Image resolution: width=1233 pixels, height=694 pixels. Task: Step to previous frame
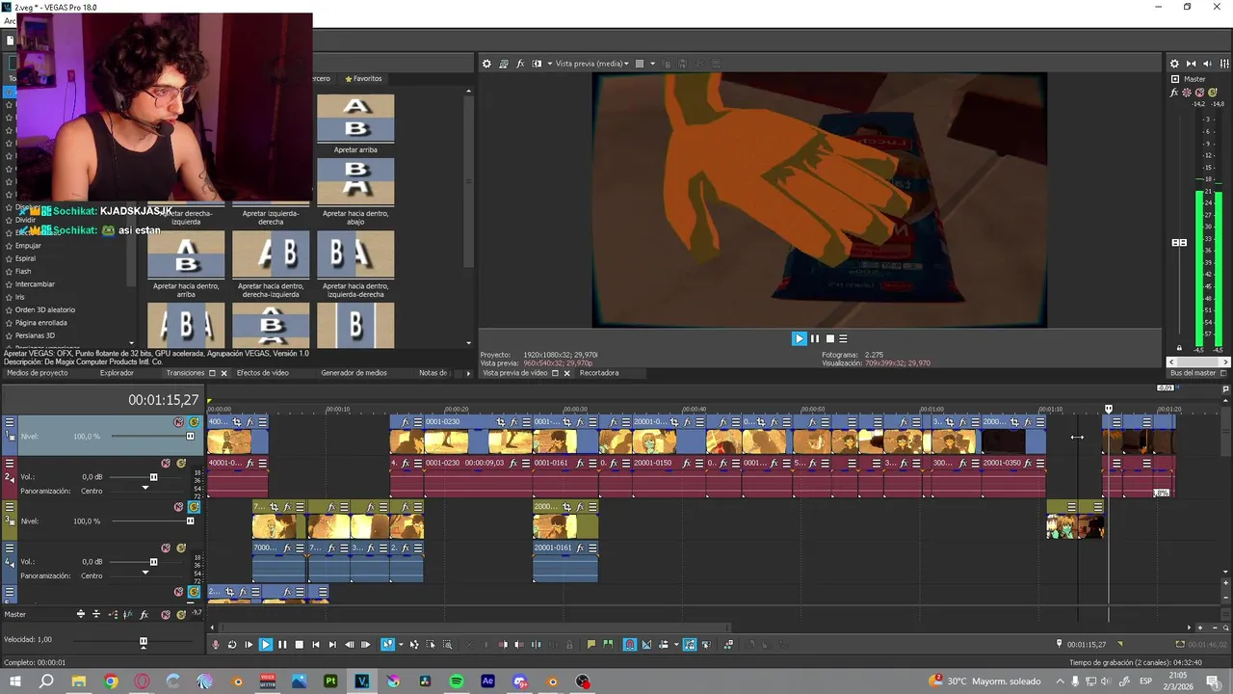pos(349,645)
